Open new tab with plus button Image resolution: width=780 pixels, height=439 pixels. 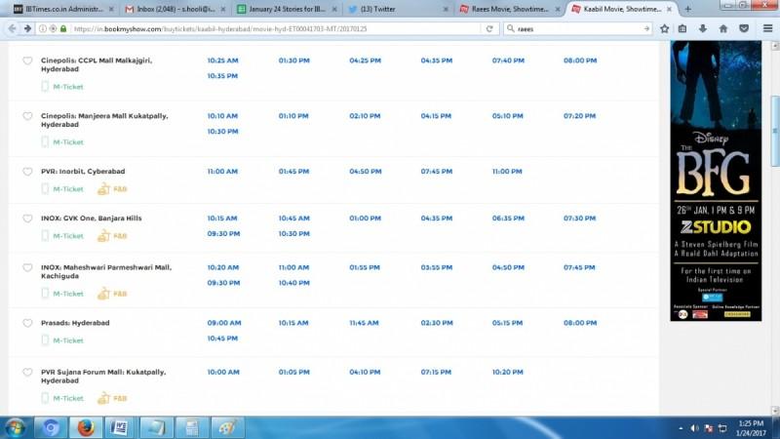(688, 9)
